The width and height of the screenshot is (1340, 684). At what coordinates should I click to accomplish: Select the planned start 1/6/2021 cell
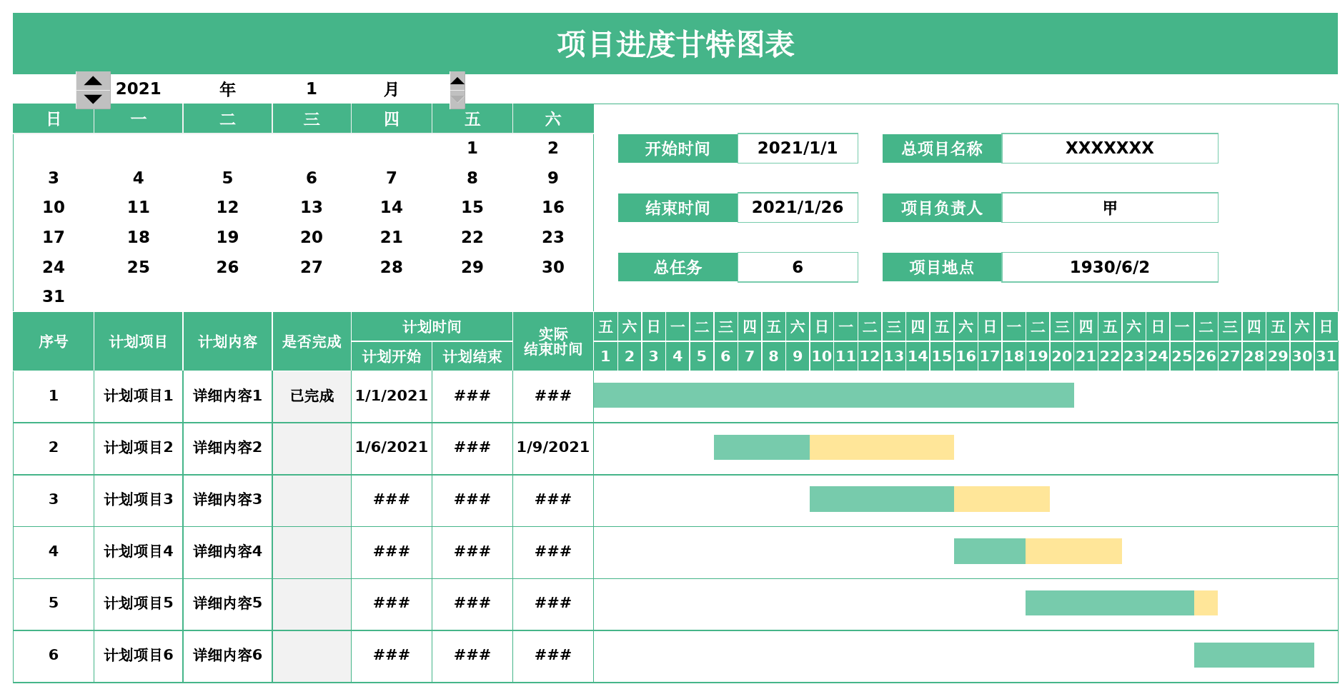pos(392,448)
